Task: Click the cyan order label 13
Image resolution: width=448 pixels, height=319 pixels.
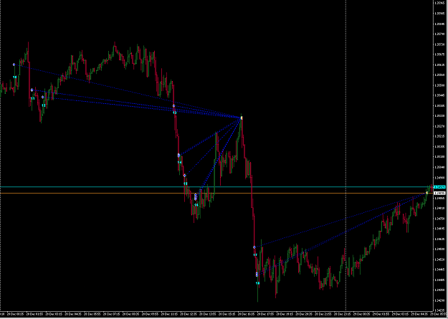Action: pos(175,113)
